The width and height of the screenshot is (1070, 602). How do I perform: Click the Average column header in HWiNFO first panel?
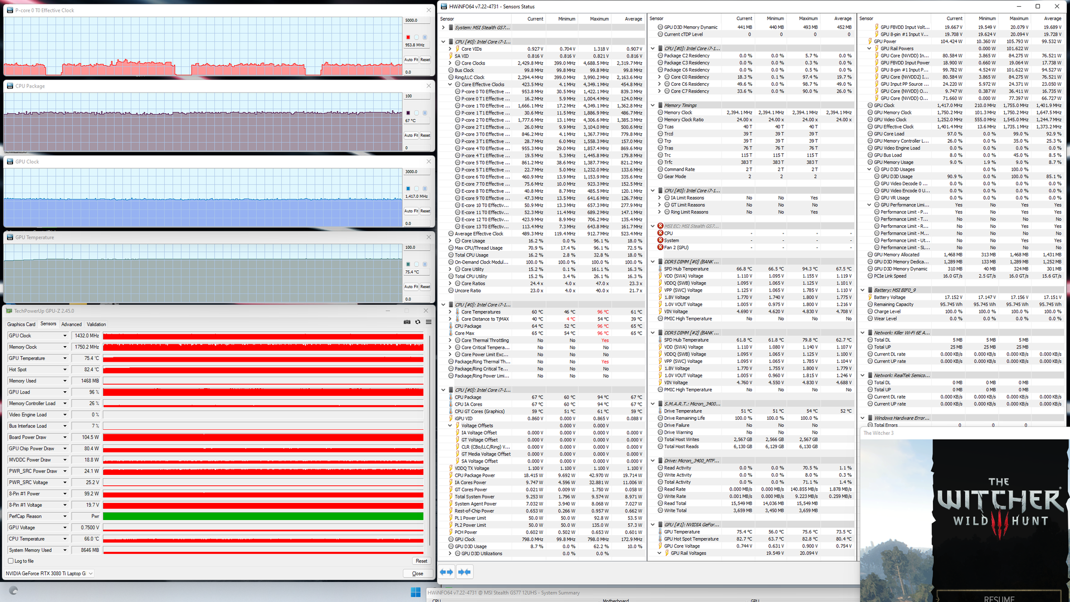coord(633,19)
